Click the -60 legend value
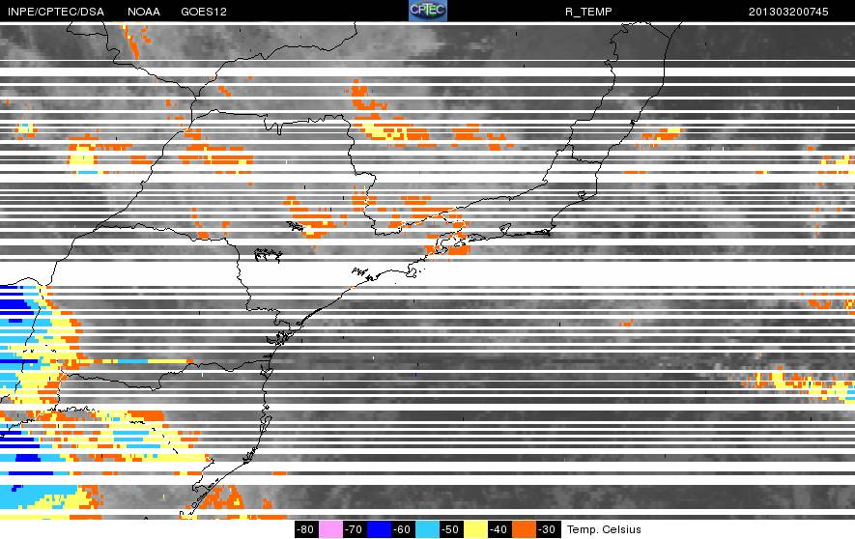Viewport: 855px width, 539px height. click(x=403, y=529)
